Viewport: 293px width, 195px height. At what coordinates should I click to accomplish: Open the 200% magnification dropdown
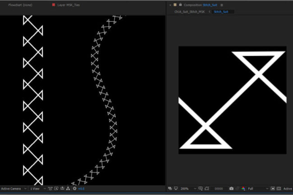[186, 188]
